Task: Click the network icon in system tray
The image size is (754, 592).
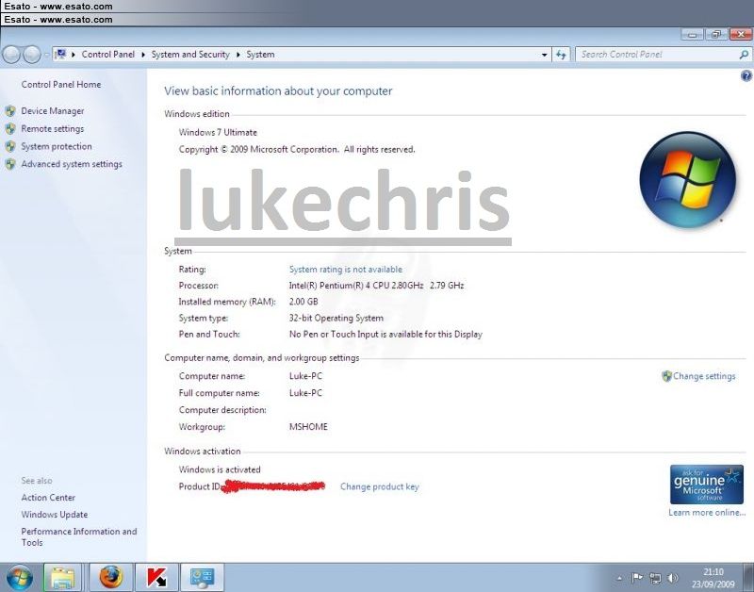Action: click(x=655, y=578)
